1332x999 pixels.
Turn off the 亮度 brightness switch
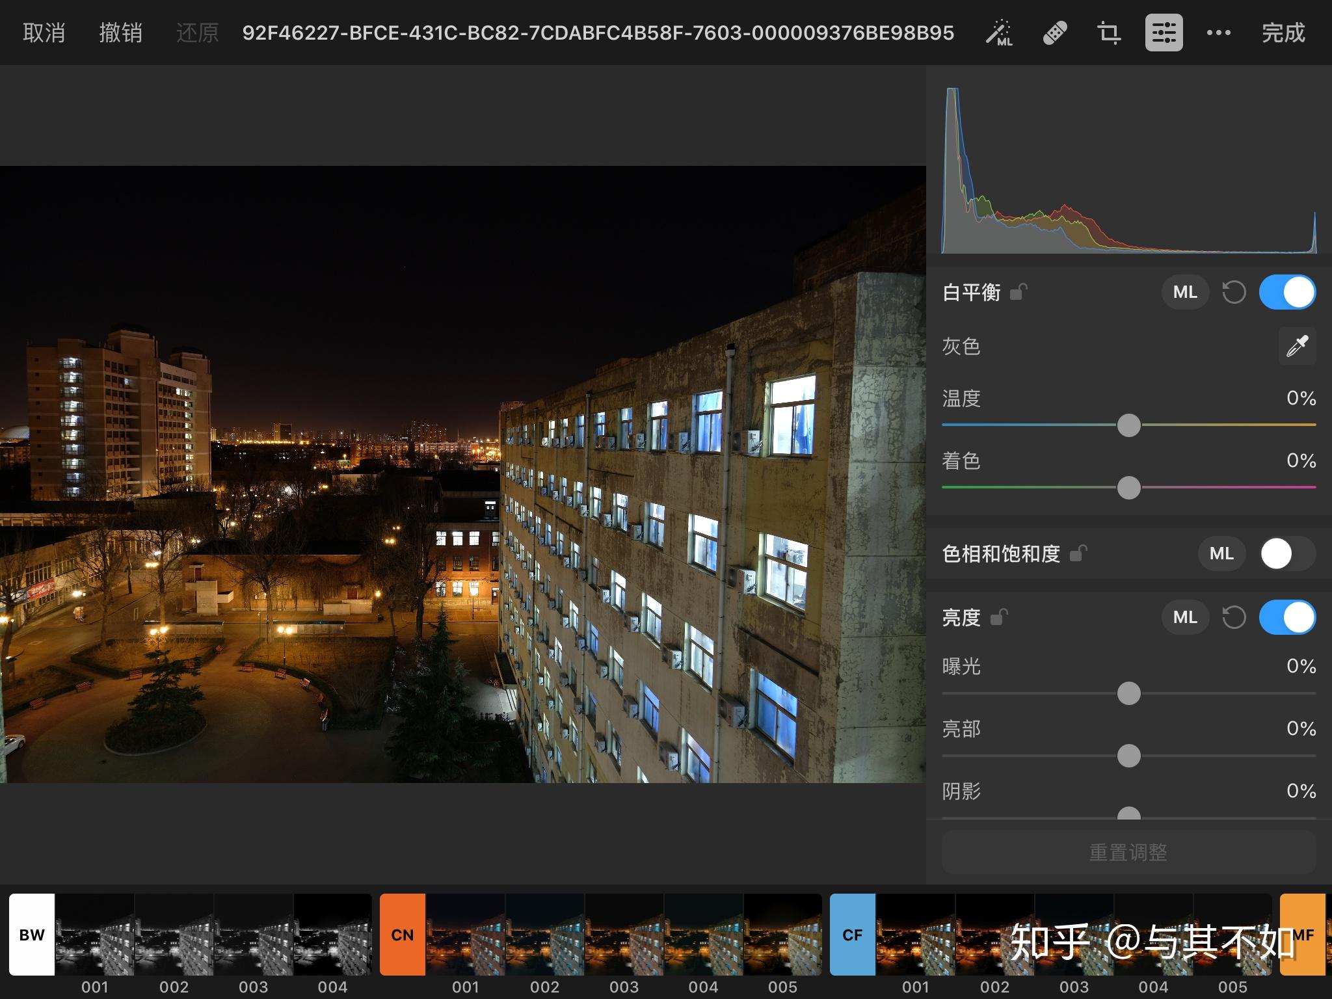tap(1287, 617)
